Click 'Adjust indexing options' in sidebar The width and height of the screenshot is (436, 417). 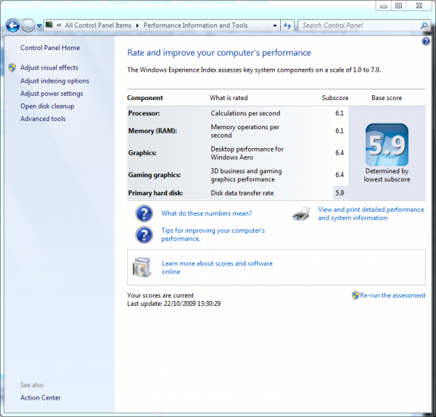coord(55,81)
